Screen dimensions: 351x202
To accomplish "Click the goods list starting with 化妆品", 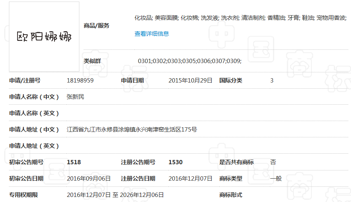I will [240, 18].
